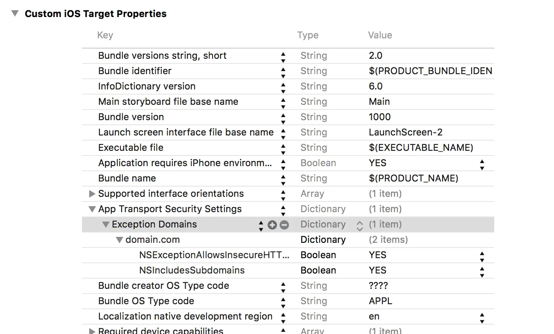
Task: Open the Exception Domains type dropdown
Action: click(x=359, y=225)
